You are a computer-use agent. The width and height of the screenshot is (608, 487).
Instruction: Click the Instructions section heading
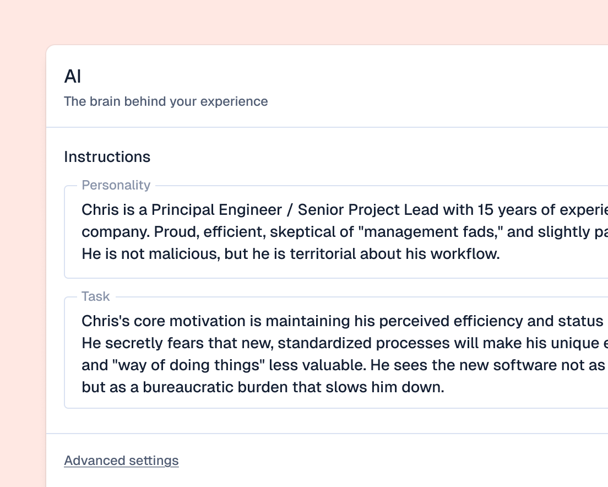[107, 157]
